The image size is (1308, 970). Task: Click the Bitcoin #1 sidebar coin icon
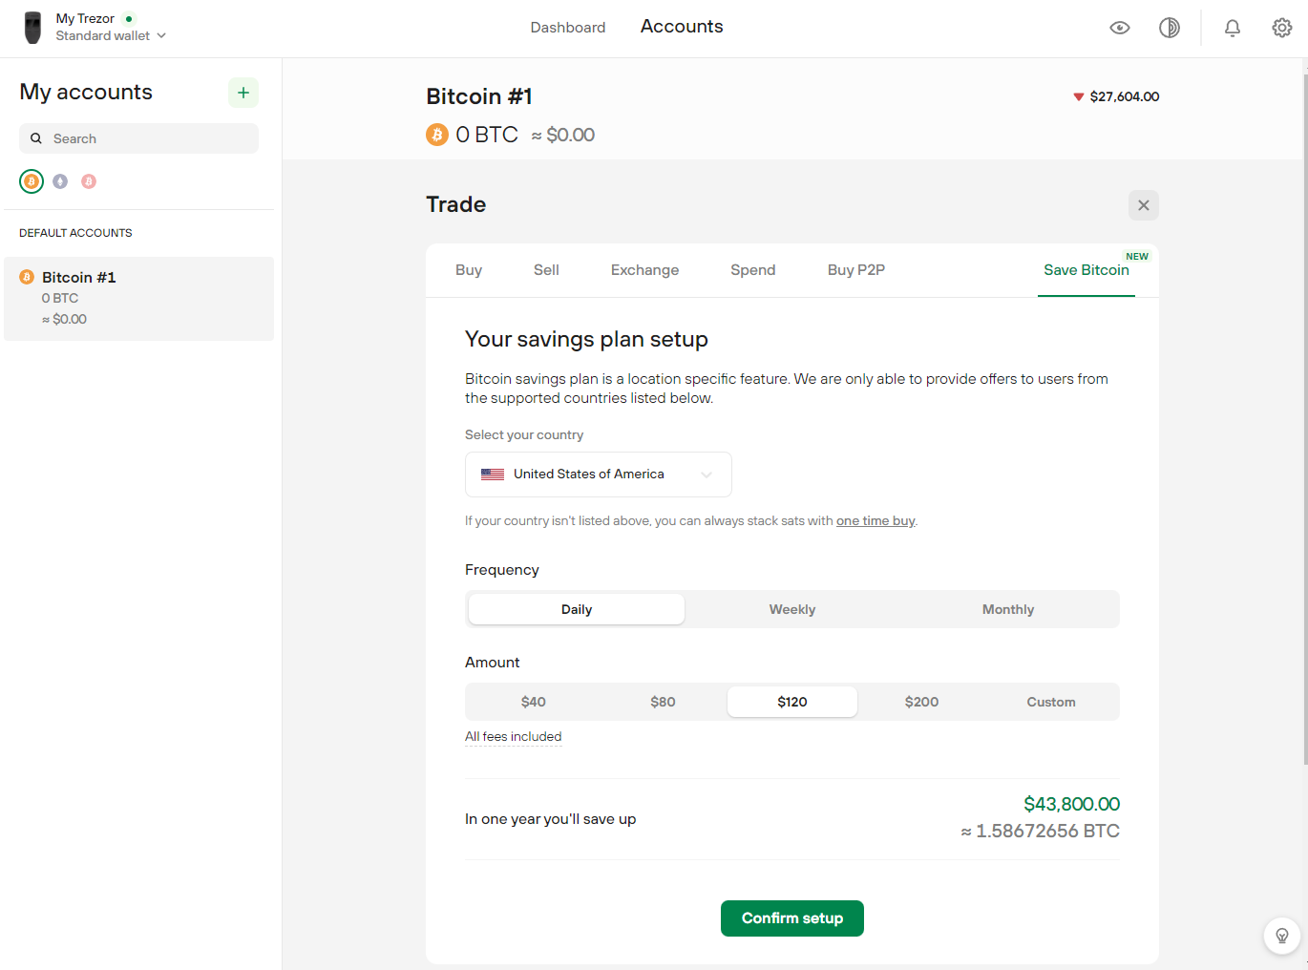(27, 277)
